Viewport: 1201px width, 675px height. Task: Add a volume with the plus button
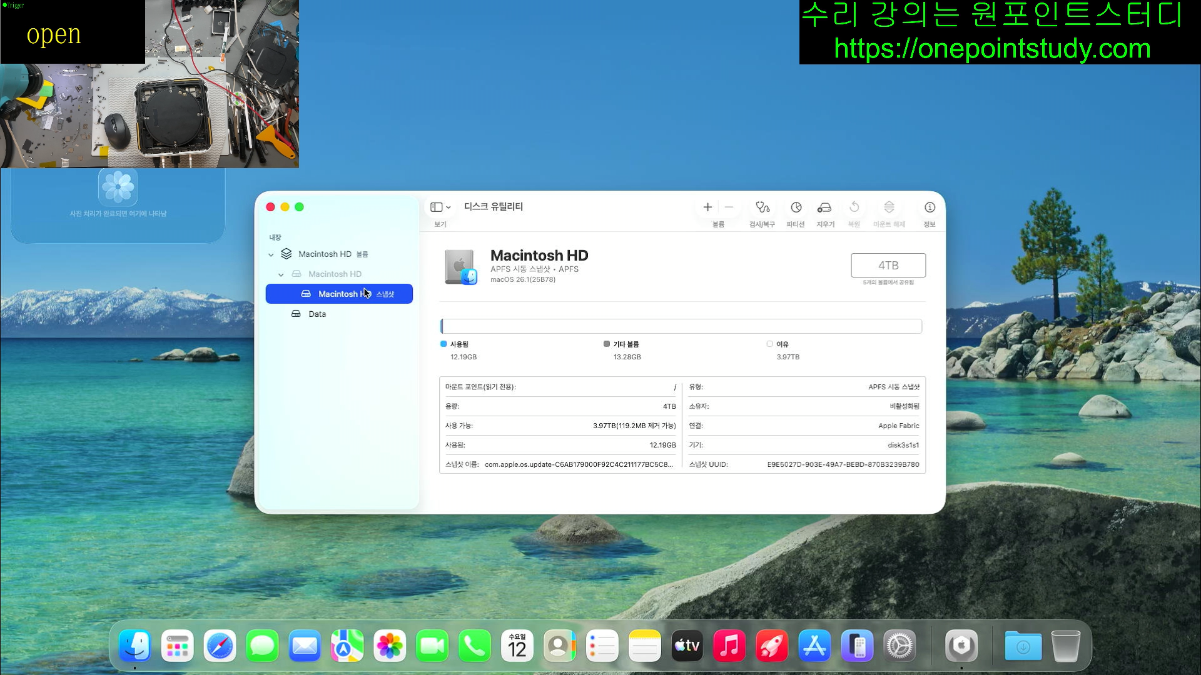(707, 207)
